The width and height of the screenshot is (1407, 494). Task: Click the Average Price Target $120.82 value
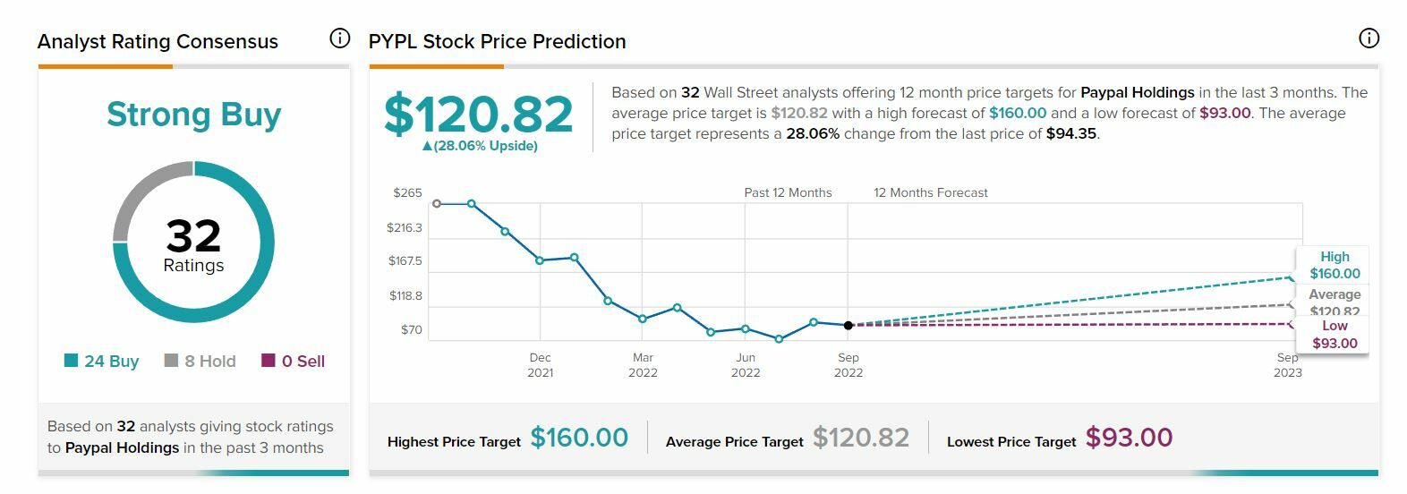860,438
